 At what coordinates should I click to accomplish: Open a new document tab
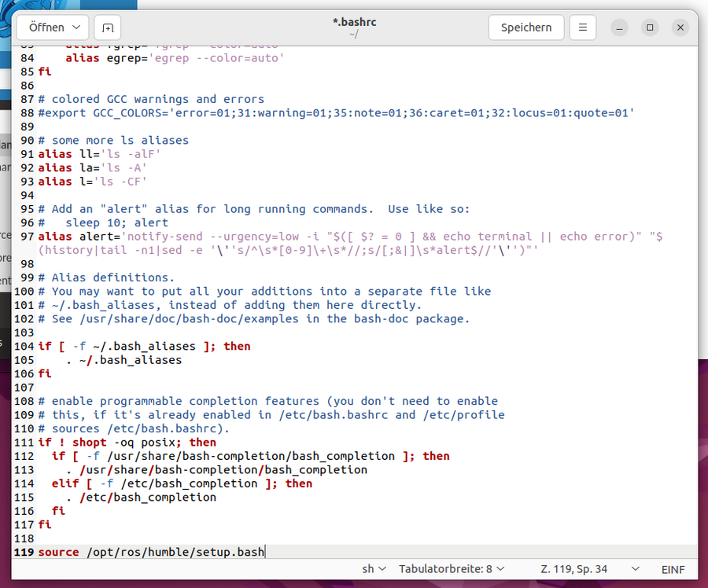(108, 28)
